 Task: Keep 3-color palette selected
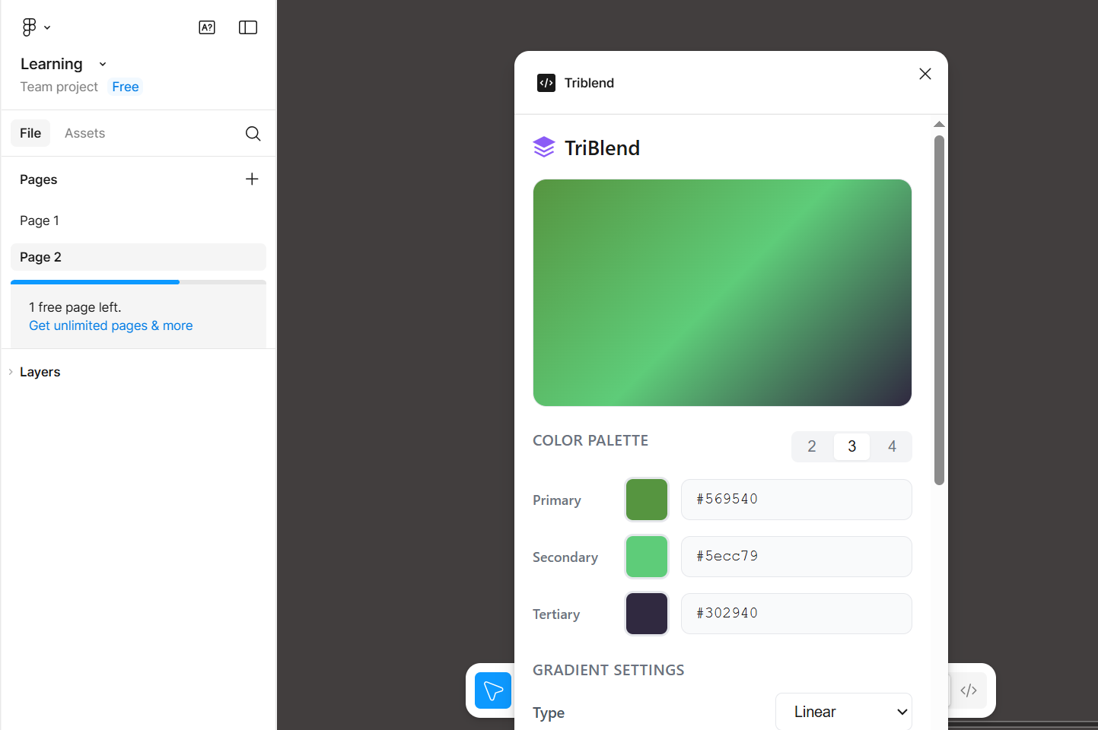(851, 446)
